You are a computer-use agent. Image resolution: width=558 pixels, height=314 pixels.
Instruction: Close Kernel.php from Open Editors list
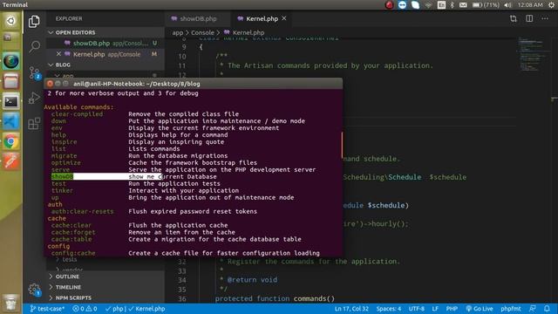tap(58, 54)
